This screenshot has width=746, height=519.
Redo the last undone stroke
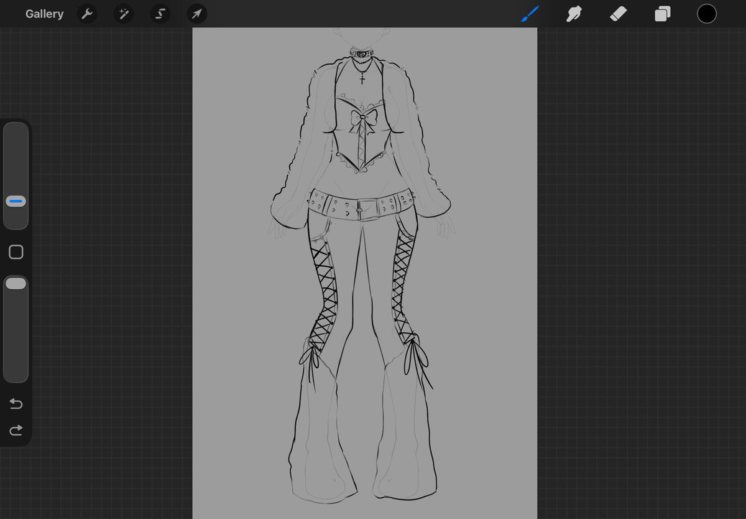(x=16, y=430)
